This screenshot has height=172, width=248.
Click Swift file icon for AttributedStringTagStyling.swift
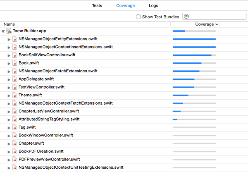coord(15,119)
